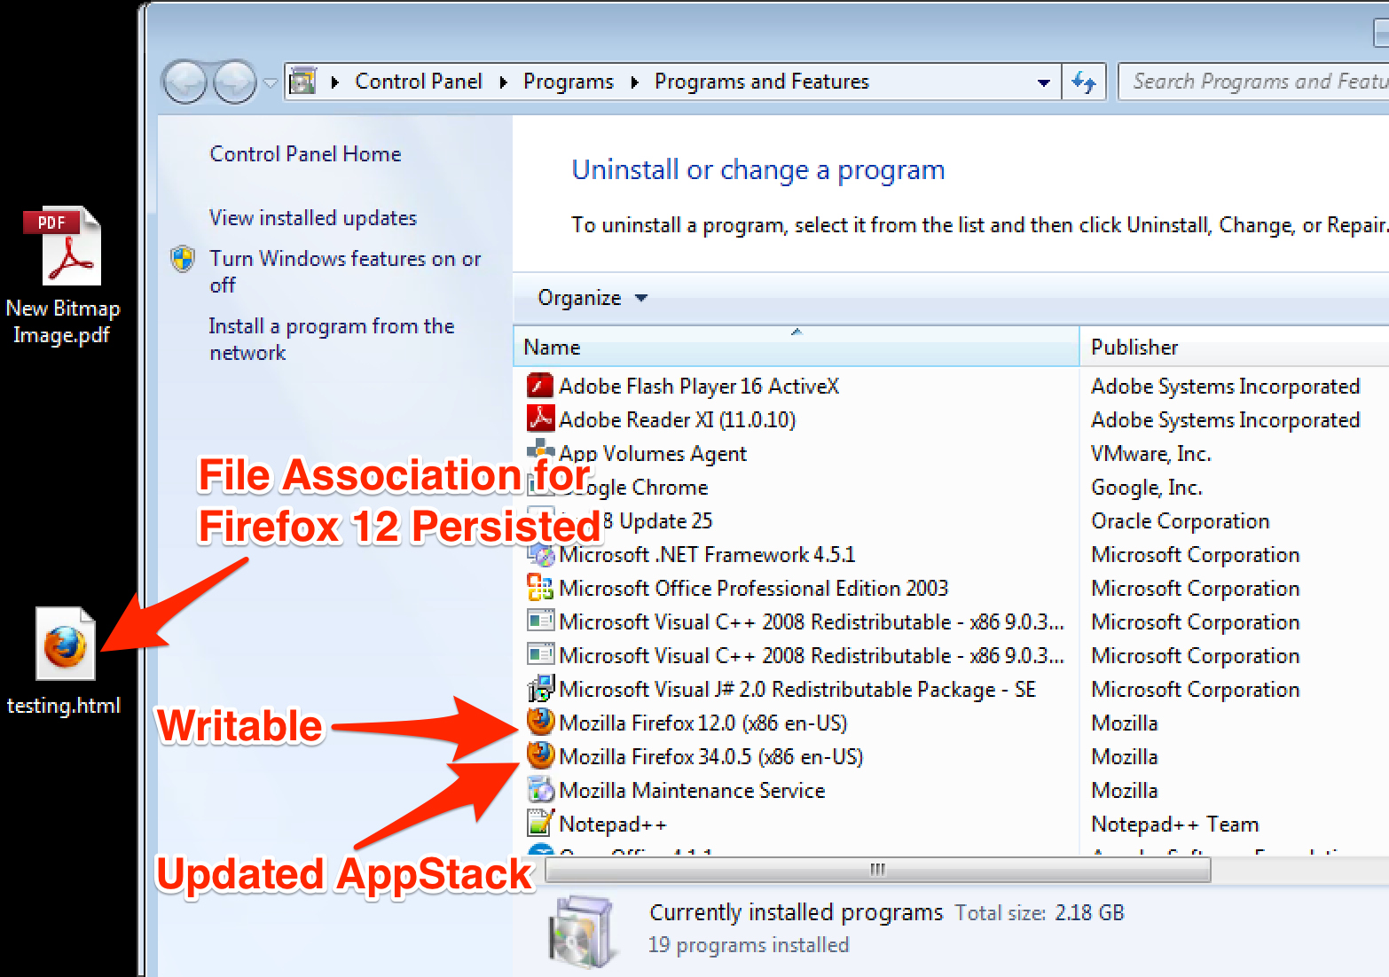The image size is (1389, 977).
Task: Select the Notepad++ program entry
Action: (612, 825)
